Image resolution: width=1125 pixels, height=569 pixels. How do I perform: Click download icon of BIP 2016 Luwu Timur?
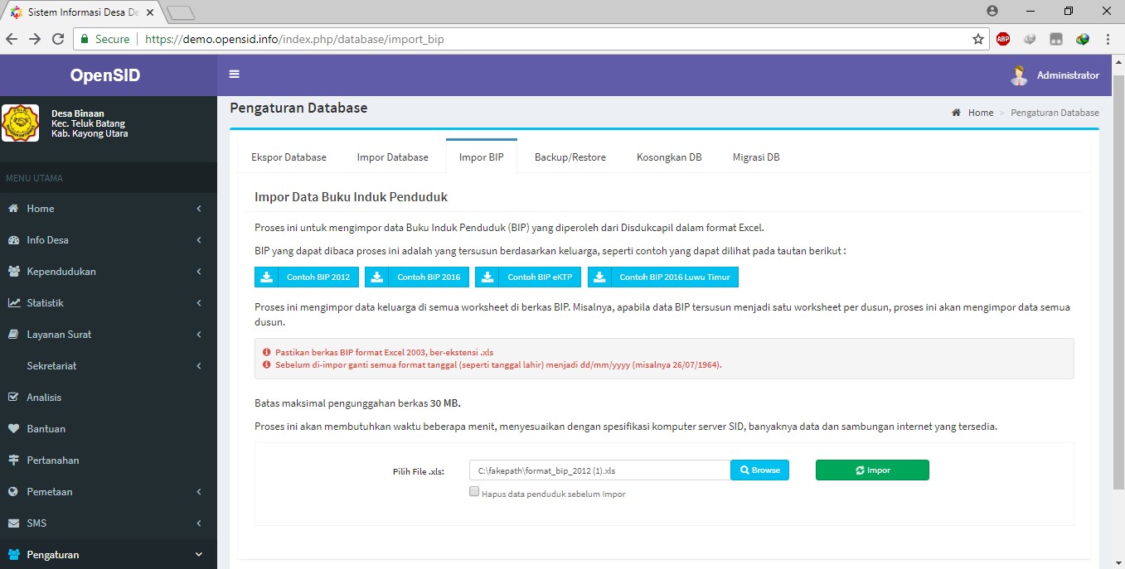coord(599,277)
